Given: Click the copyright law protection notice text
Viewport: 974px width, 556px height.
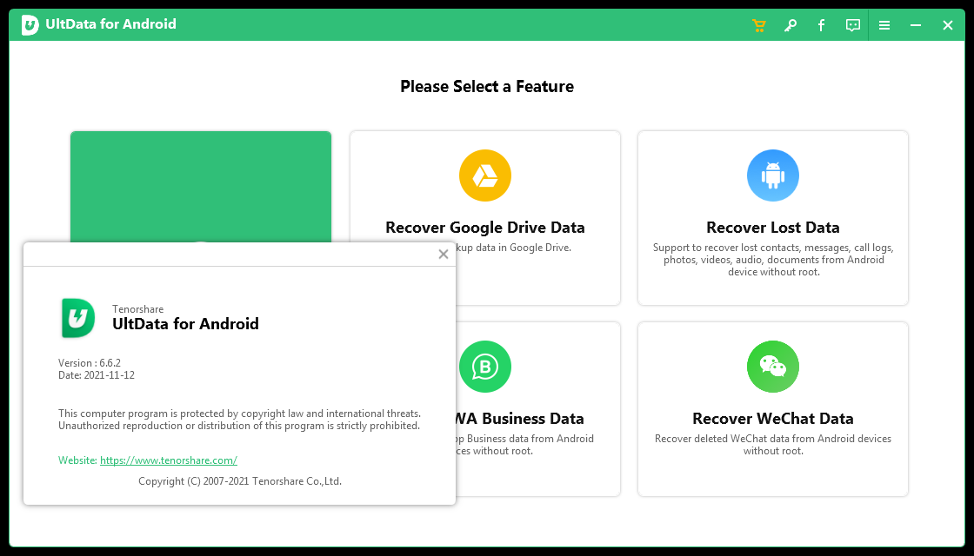Looking at the screenshot, I should 240,420.
